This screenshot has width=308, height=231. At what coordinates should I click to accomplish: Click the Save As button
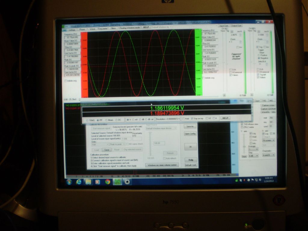tap(190, 126)
